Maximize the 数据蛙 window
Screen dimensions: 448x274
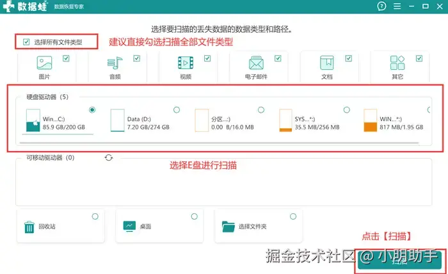[426, 6]
